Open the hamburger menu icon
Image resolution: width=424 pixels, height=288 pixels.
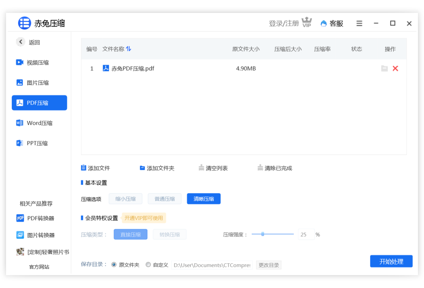359,23
